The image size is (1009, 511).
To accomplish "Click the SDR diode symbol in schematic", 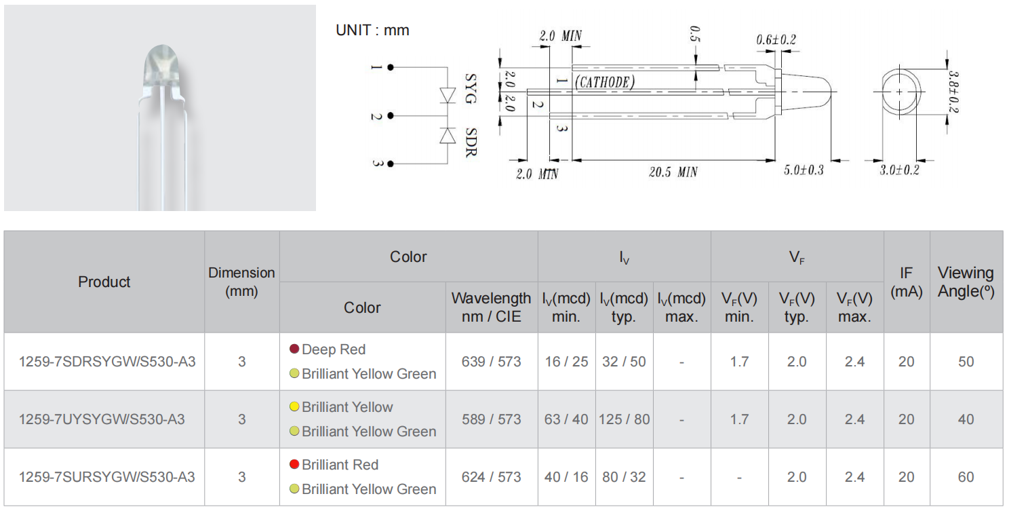I will tap(447, 136).
